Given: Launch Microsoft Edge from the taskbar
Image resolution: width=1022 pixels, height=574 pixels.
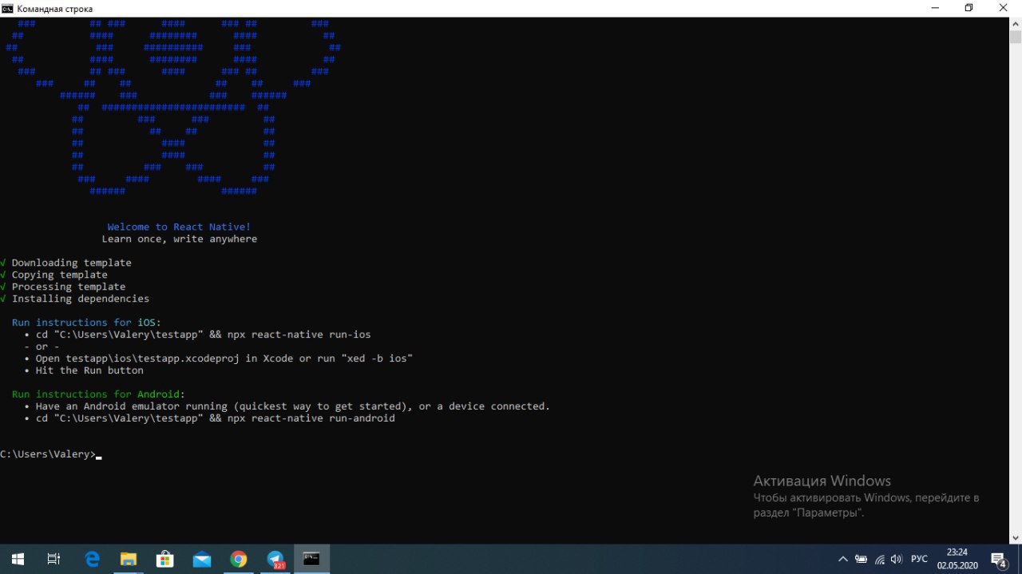Looking at the screenshot, I should tap(92, 559).
